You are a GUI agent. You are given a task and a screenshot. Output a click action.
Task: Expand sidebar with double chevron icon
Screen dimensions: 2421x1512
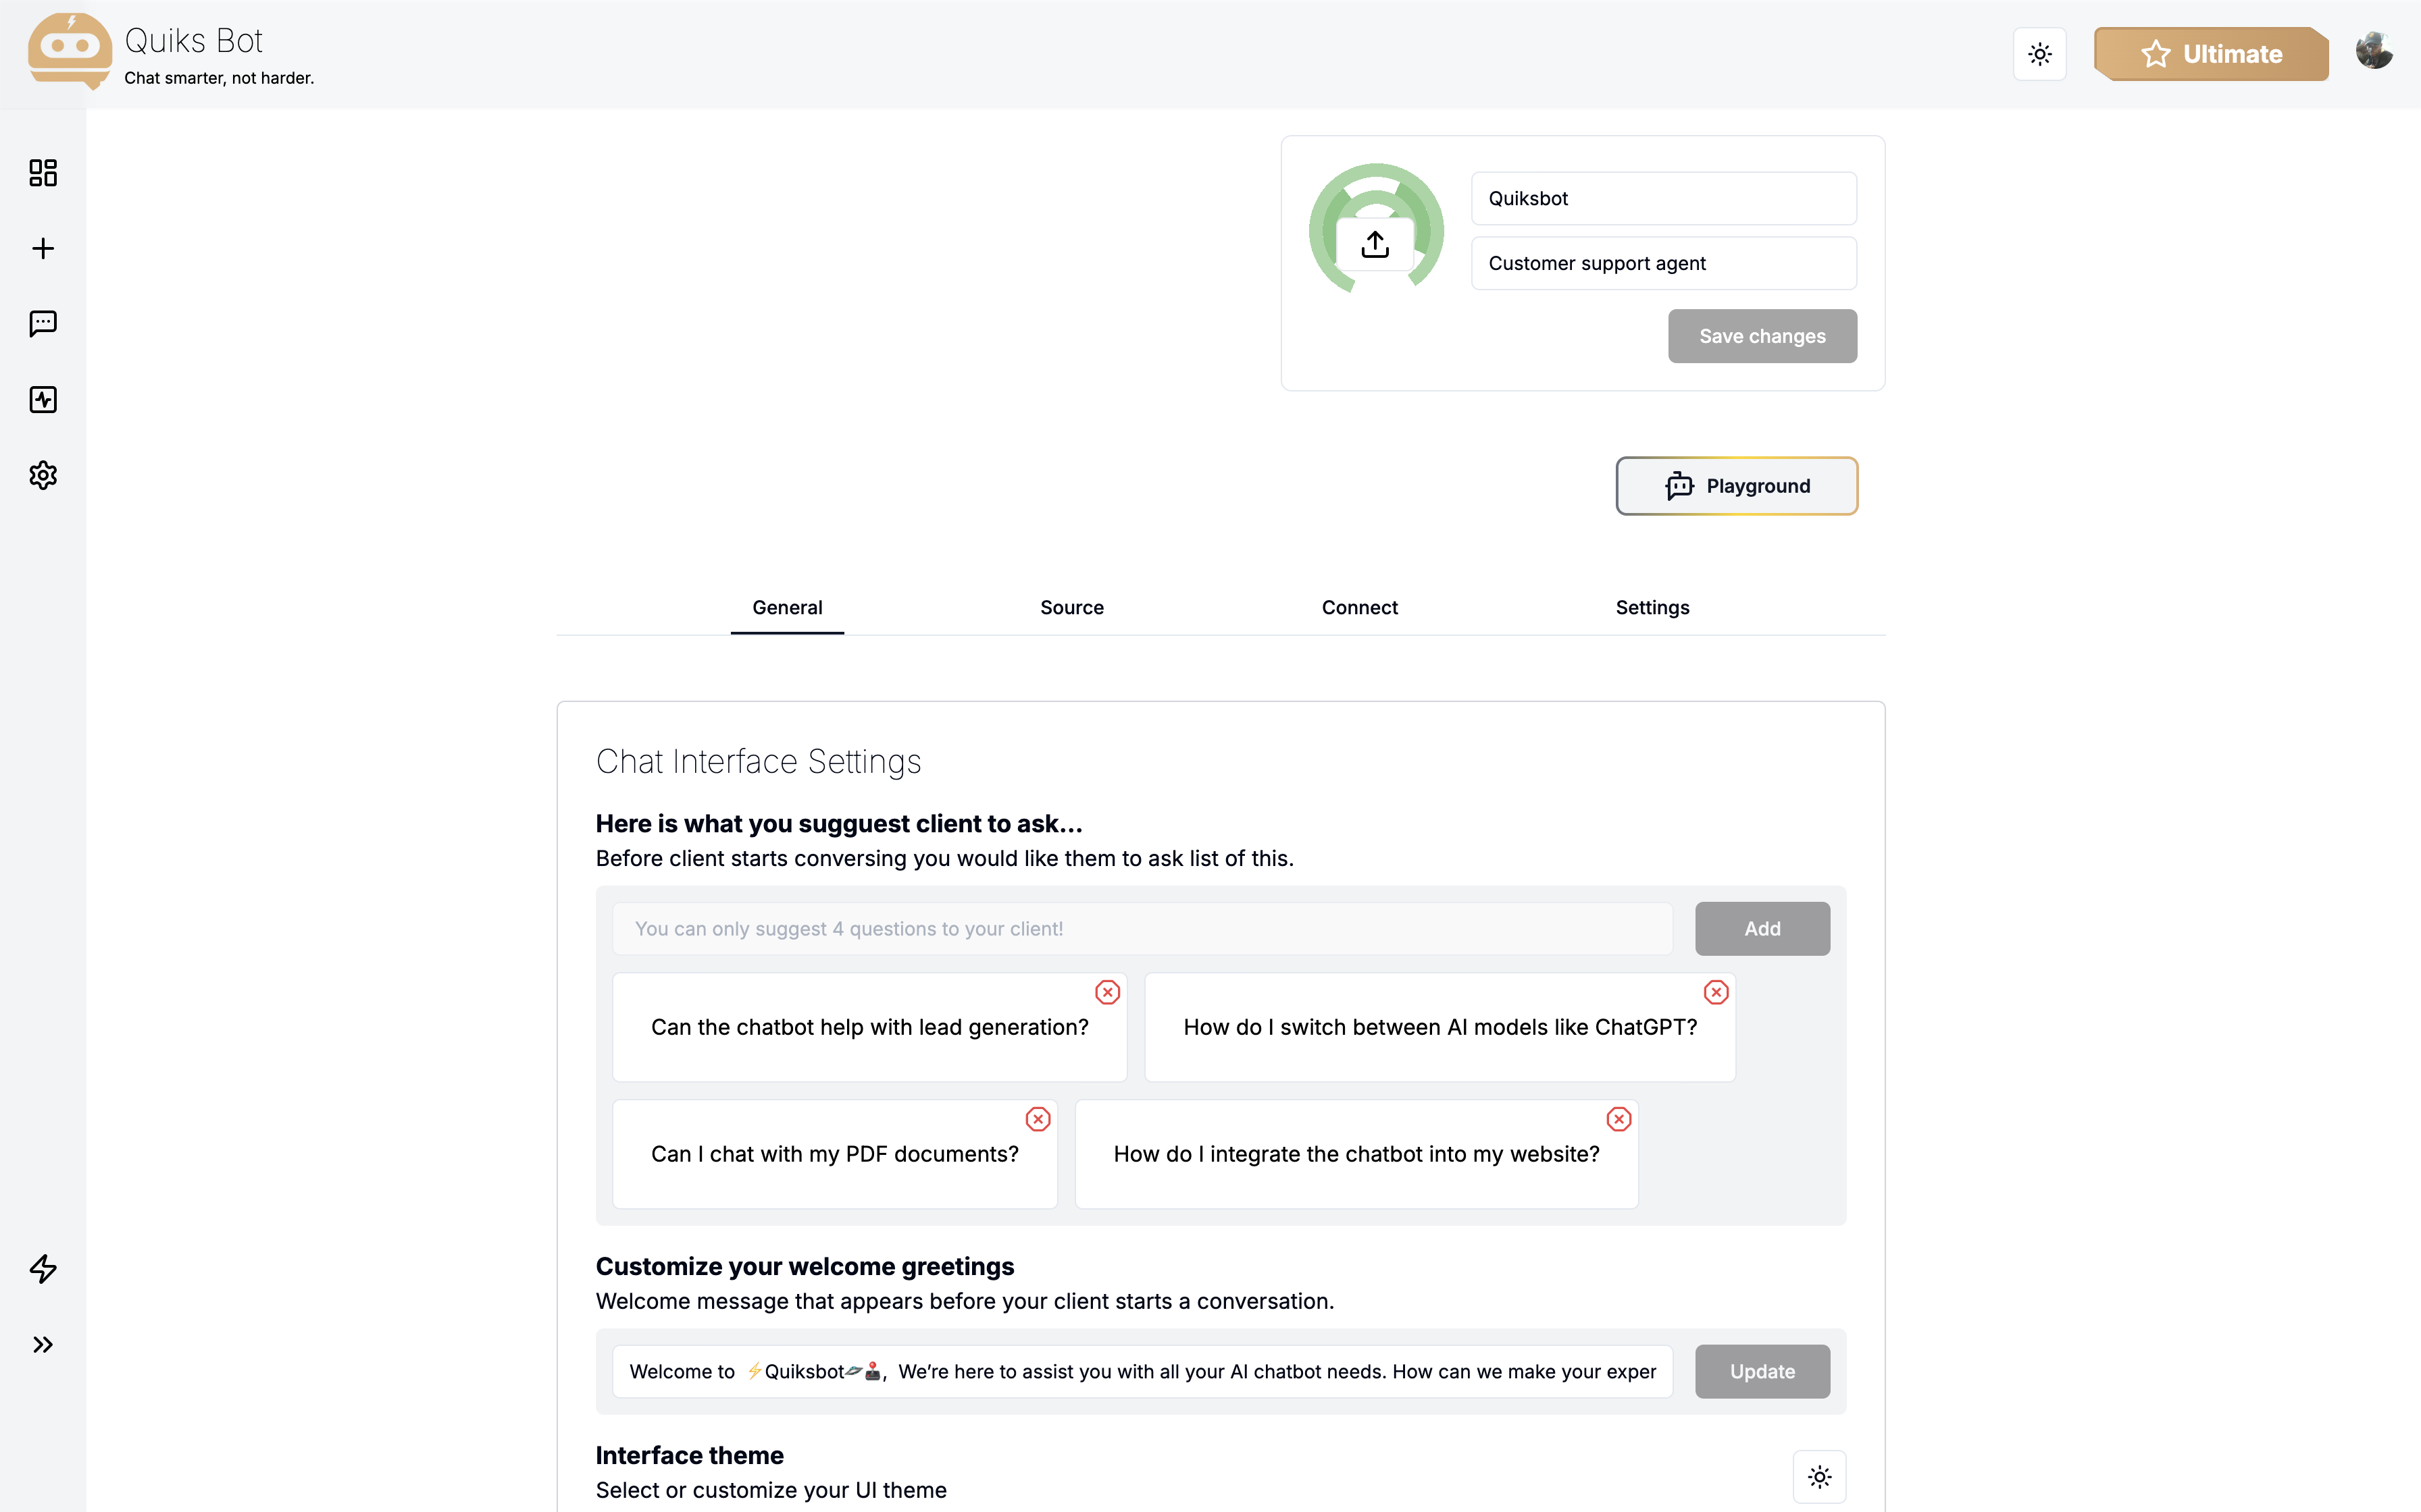coord(43,1344)
